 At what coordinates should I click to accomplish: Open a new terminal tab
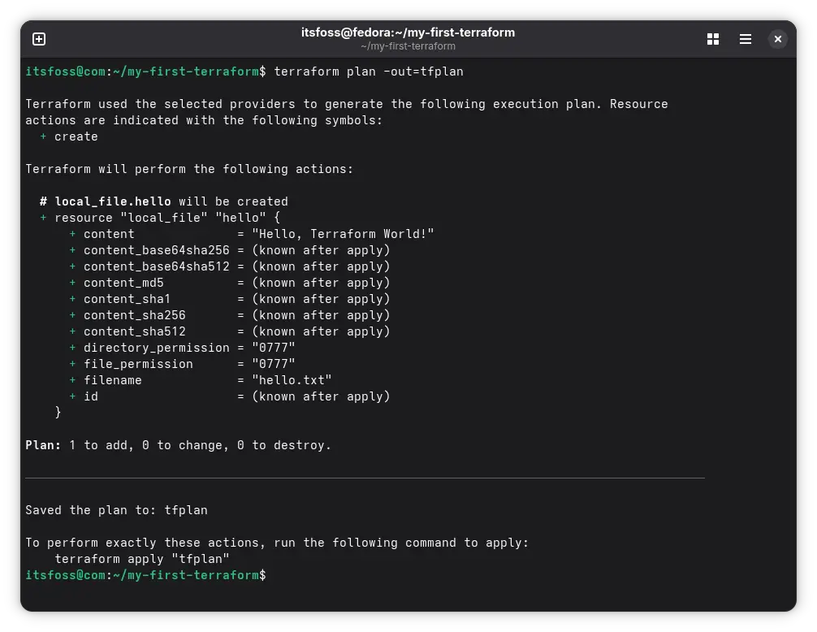click(38, 38)
